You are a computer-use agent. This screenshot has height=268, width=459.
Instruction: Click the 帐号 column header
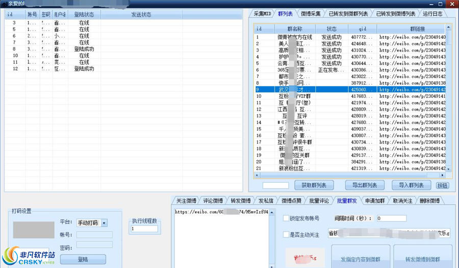click(33, 14)
